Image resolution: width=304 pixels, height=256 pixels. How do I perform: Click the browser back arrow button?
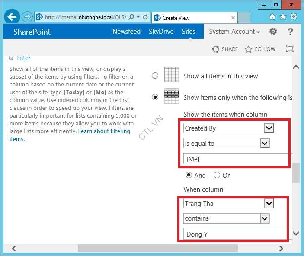coord(12,17)
